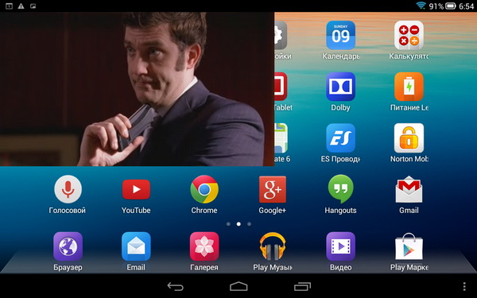Switch to the third home screen page dot

tap(249, 224)
